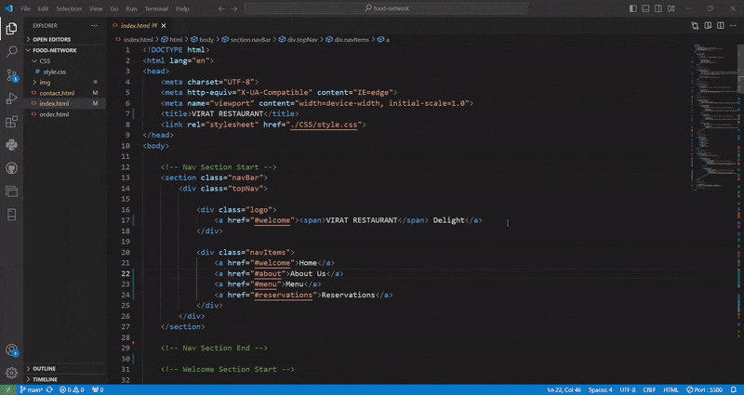744x395 pixels.
Task: Open the Source Control view
Action: [x=12, y=75]
